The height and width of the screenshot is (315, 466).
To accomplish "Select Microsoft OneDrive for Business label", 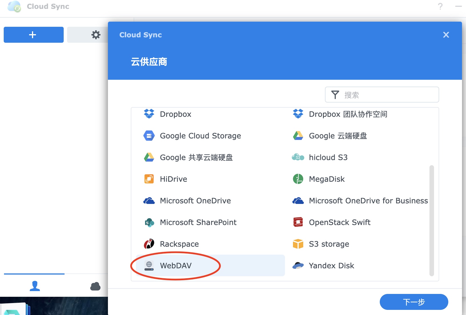I will point(368,201).
